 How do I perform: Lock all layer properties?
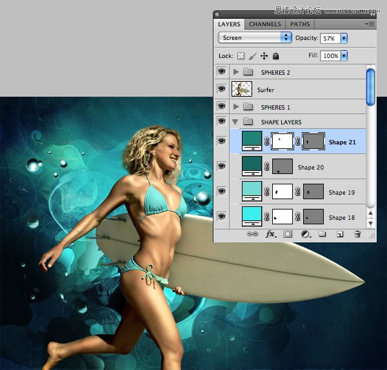[x=276, y=56]
